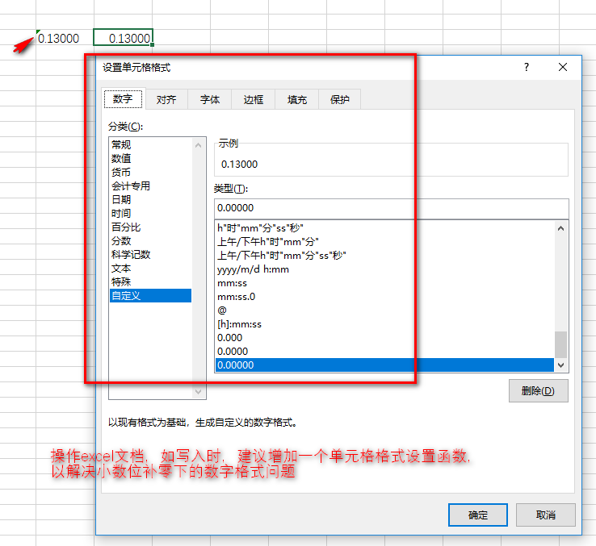Select the 填充 tab
The image size is (596, 546).
(x=297, y=99)
